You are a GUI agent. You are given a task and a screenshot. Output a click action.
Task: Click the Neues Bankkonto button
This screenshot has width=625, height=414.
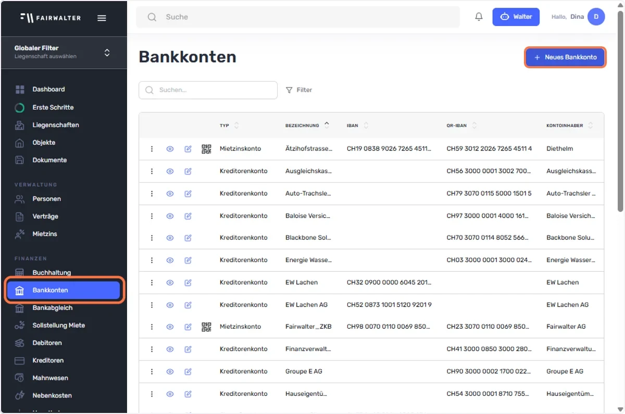point(565,57)
